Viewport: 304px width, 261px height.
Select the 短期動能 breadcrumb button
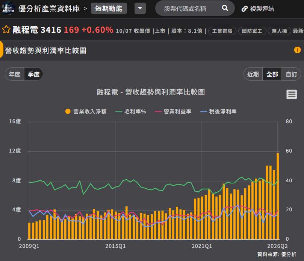point(109,9)
